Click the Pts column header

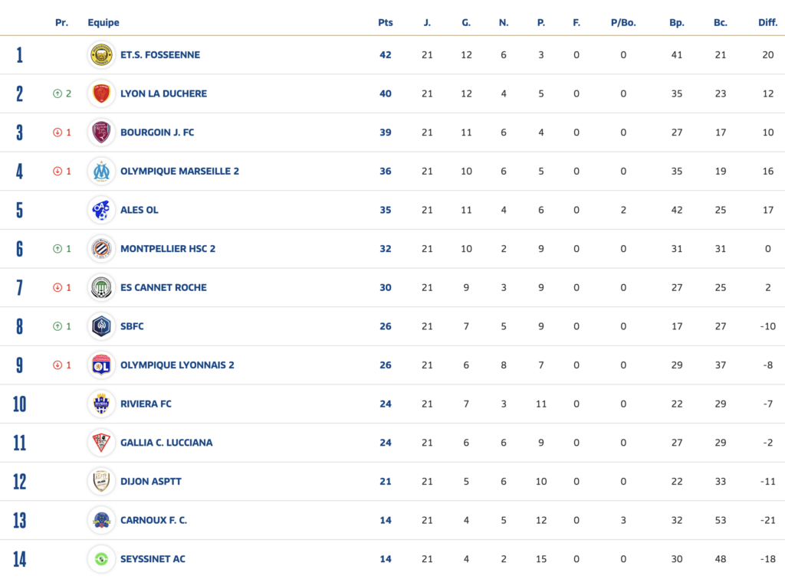[385, 23]
